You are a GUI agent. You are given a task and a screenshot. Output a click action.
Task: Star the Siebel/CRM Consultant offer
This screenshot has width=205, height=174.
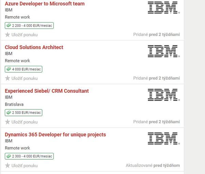coord(8,122)
